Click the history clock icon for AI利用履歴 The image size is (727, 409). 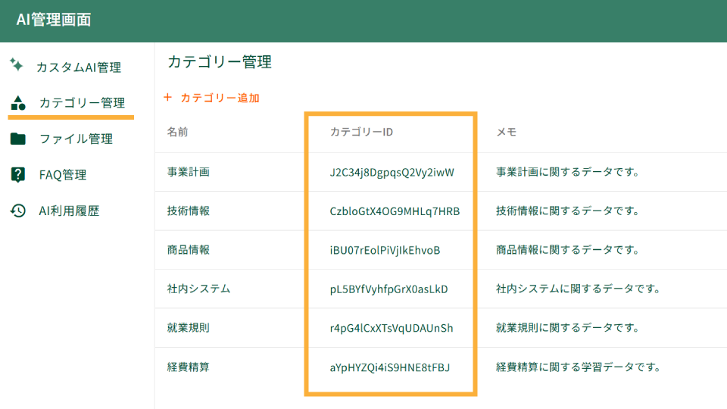[18, 211]
